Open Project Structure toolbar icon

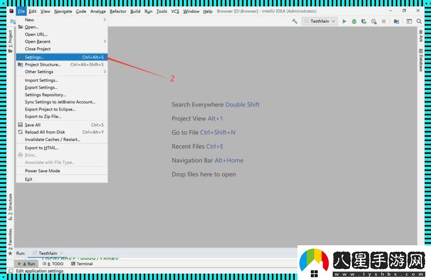tap(396, 21)
